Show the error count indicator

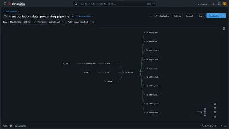pyautogui.click(x=204, y=126)
